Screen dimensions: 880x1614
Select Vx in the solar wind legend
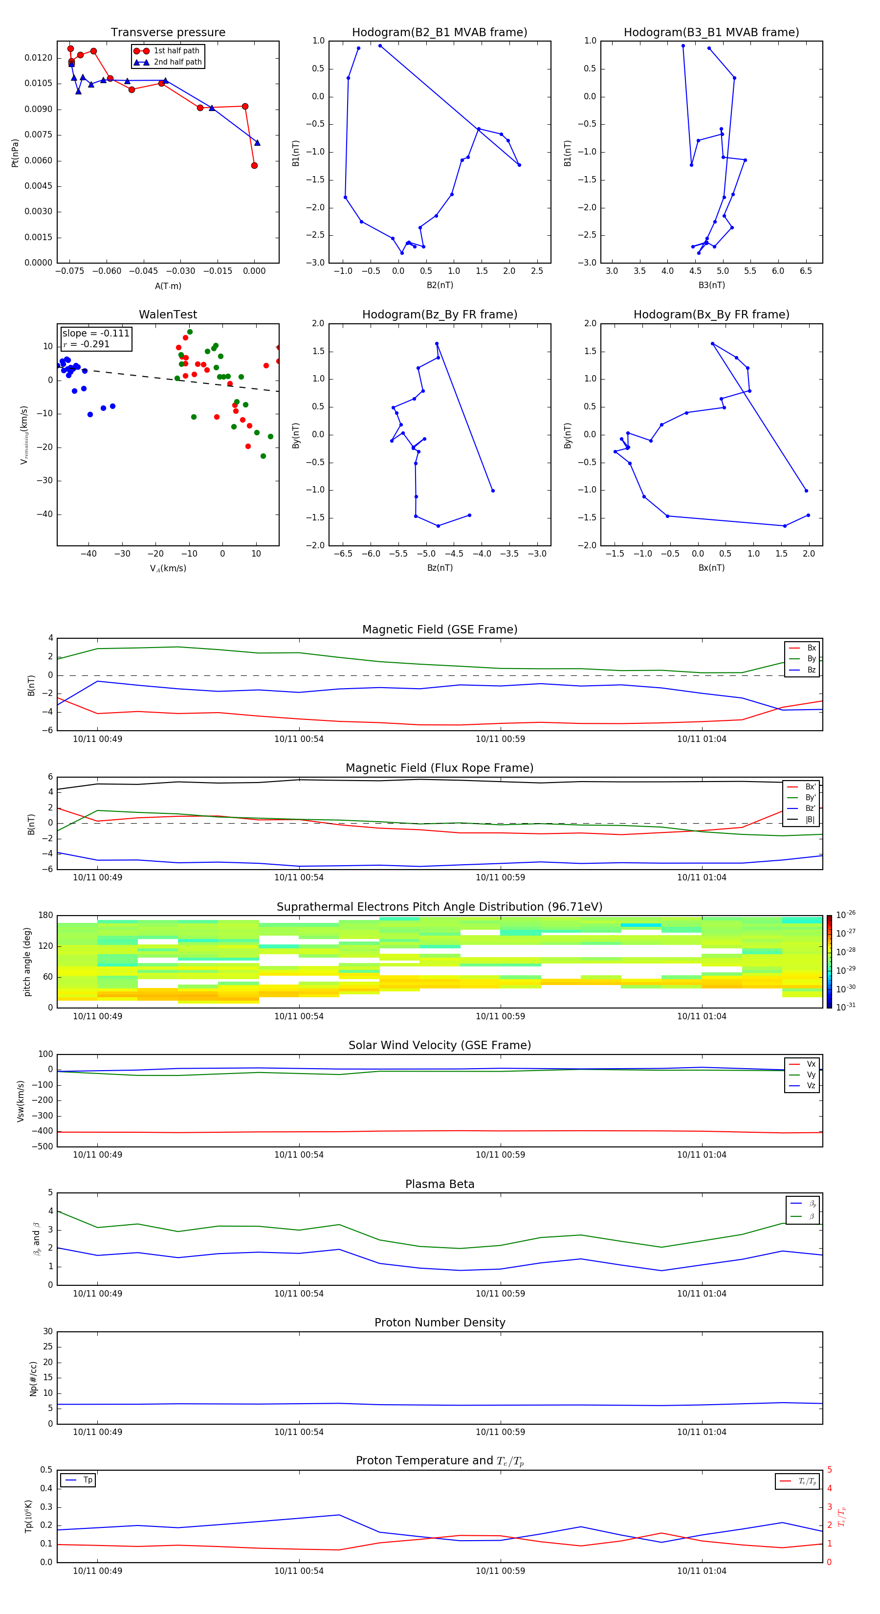[x=802, y=1064]
